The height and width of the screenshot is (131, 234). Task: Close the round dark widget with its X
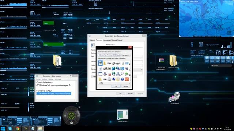click(x=80, y=107)
